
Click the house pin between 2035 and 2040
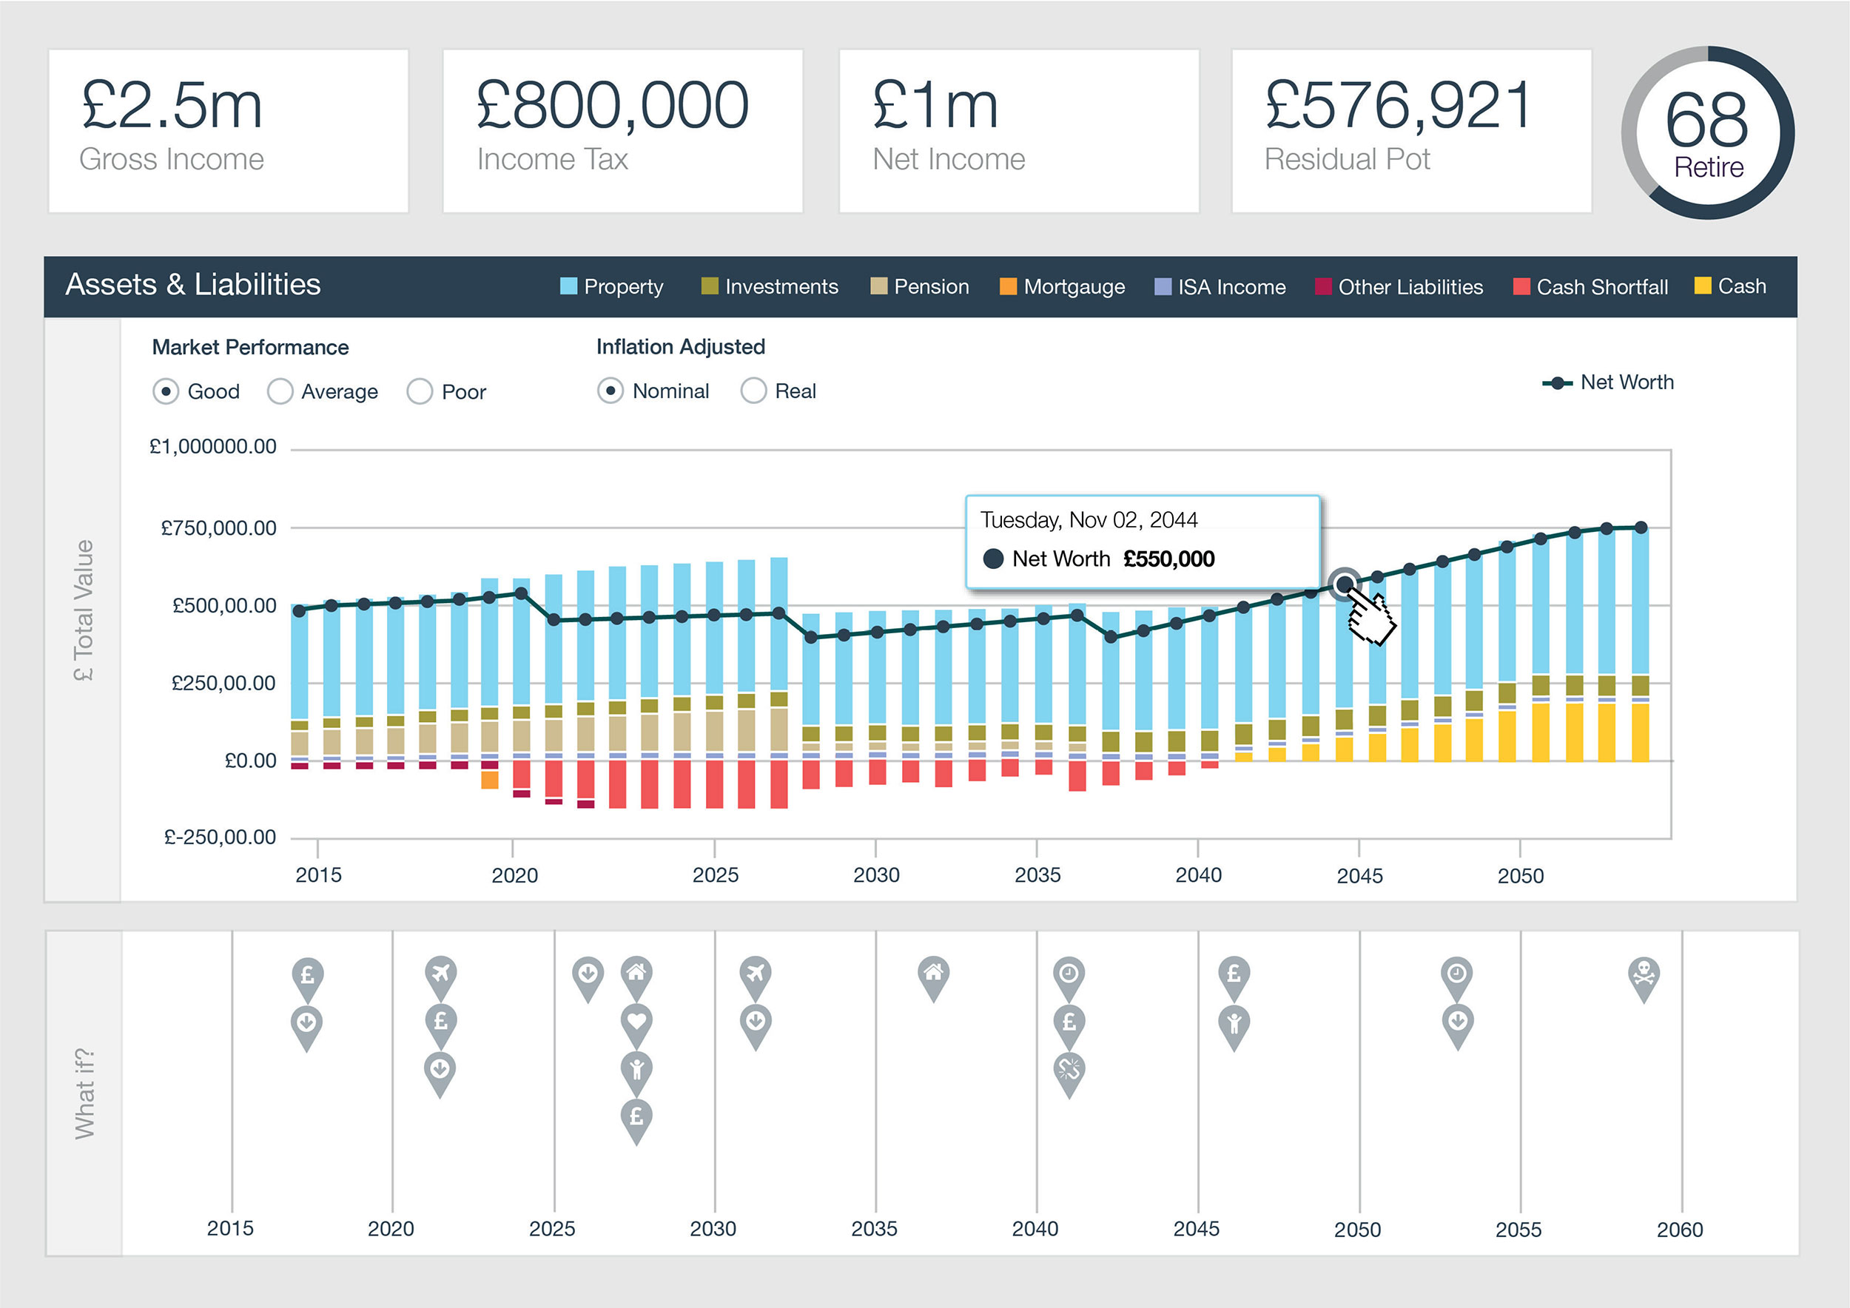coord(933,974)
